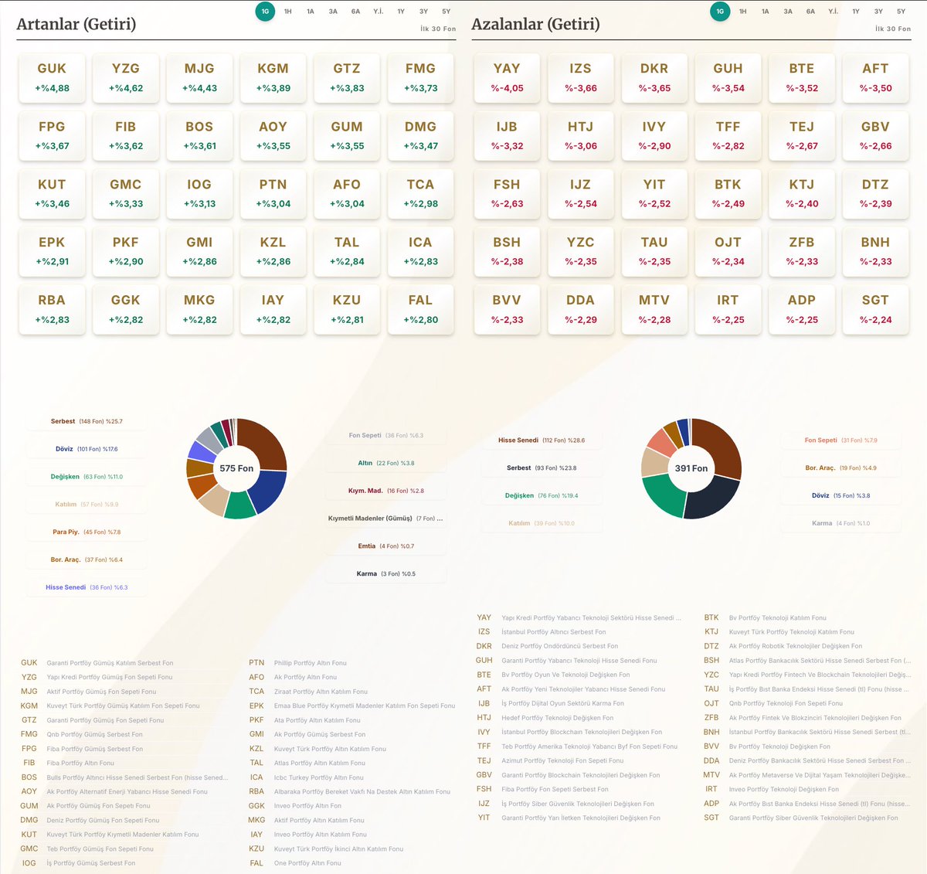
Task: Toggle Altın (22 Fon) legend item
Action: pyautogui.click(x=386, y=463)
